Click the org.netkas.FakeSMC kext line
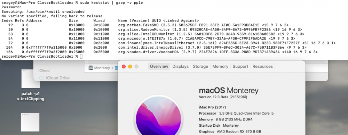 coord(145,25)
